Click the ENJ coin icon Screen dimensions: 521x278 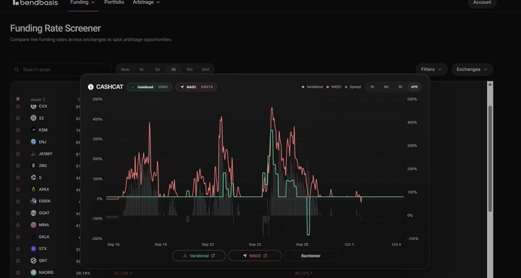point(33,142)
